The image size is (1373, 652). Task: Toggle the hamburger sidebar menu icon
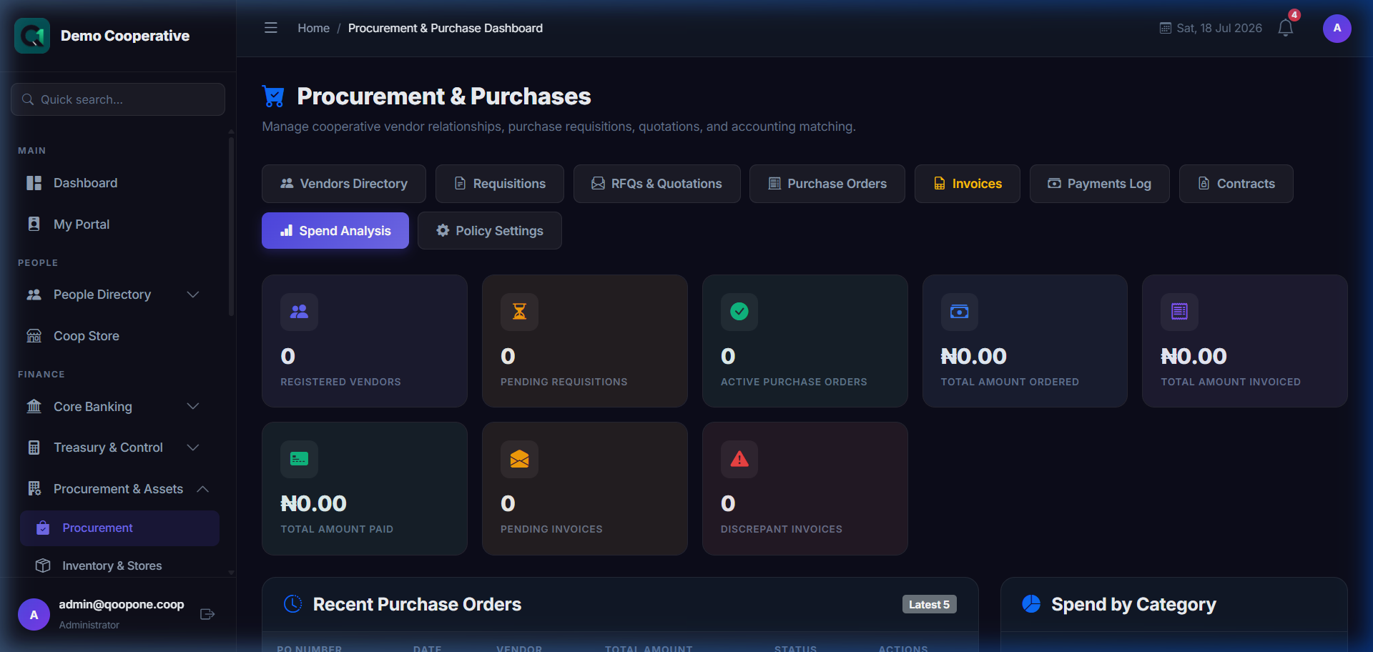pyautogui.click(x=270, y=28)
